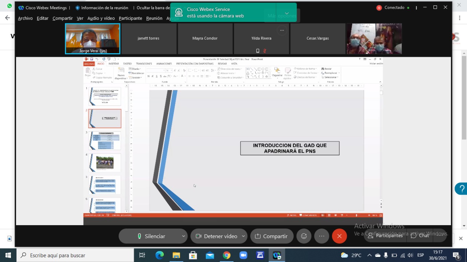The height and width of the screenshot is (262, 467).
Task: Open the Audio y vídeo menu
Action: pyautogui.click(x=101, y=18)
